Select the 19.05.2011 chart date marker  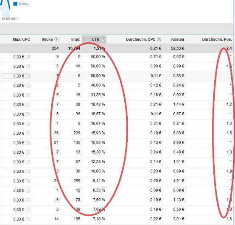point(10,19)
